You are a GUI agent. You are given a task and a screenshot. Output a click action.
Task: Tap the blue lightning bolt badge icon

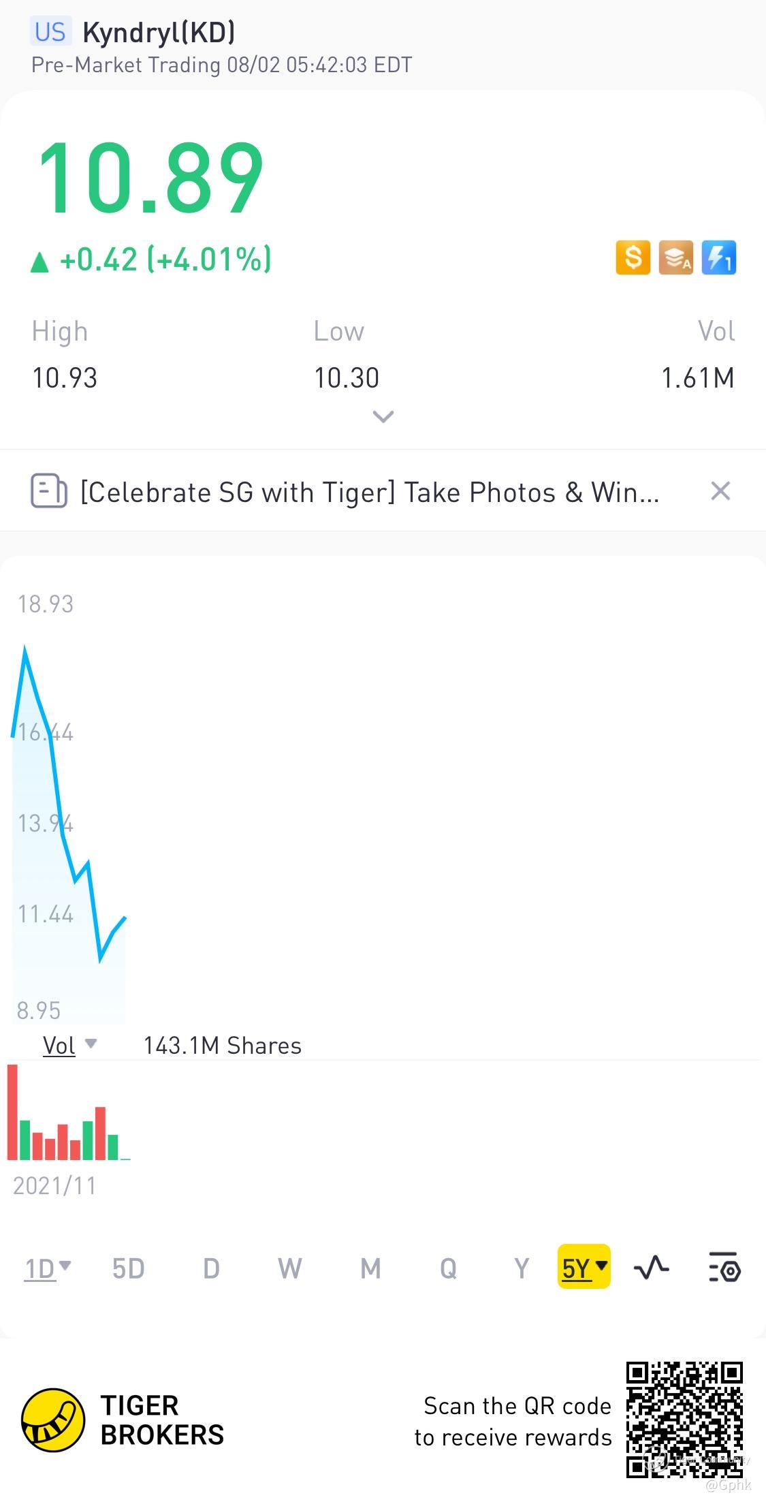click(718, 257)
